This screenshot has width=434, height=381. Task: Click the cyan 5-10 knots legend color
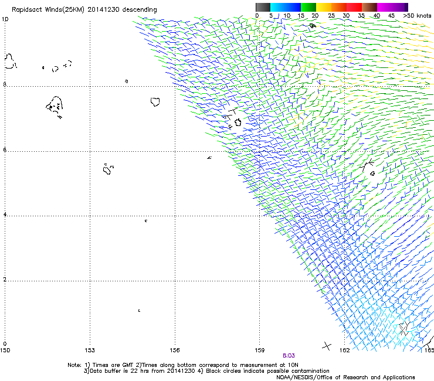(277, 7)
